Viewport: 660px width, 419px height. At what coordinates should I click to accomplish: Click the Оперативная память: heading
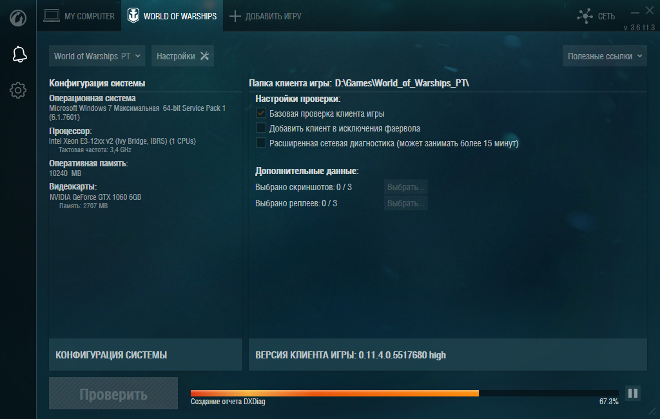tap(88, 163)
